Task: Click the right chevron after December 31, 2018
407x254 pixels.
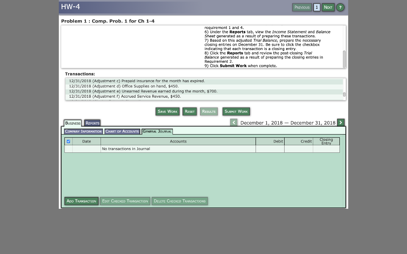Action: (341, 123)
